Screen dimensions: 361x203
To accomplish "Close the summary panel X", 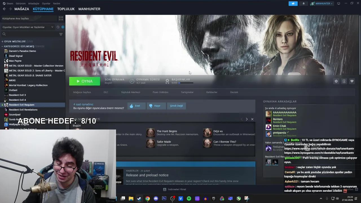I will point(252,119).
